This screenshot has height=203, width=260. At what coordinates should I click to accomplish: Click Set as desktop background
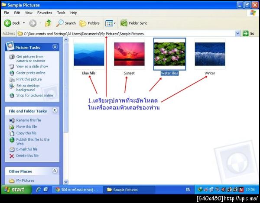tap(28, 88)
